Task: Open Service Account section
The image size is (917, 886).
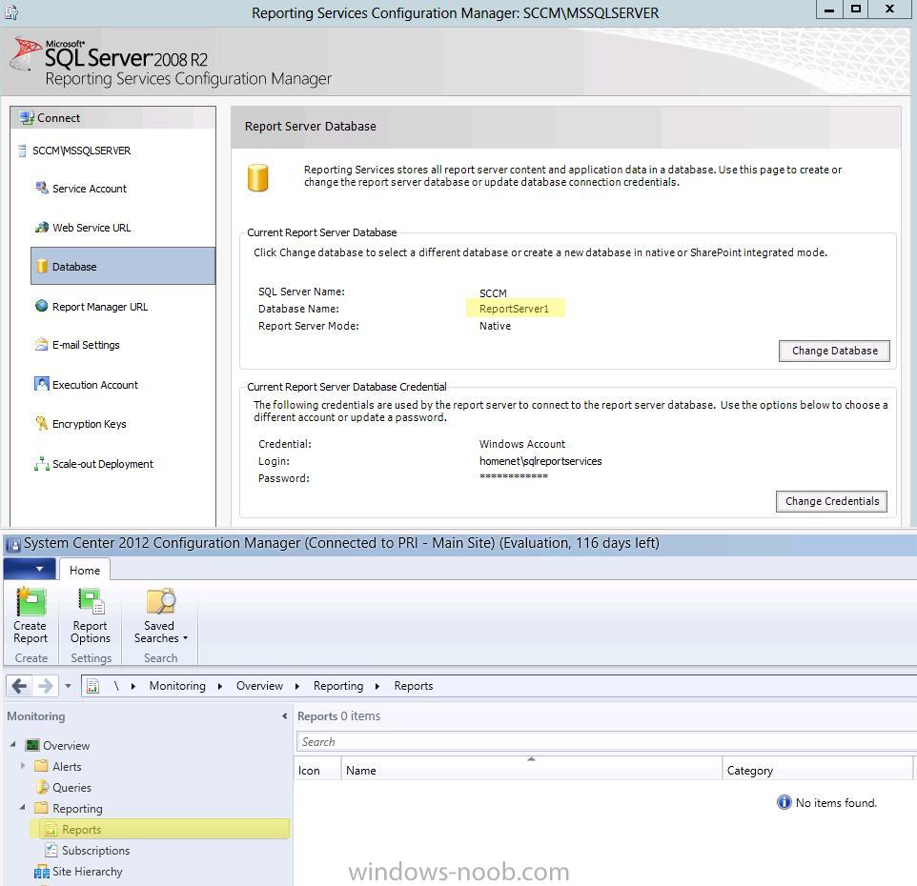Action: [x=90, y=189]
